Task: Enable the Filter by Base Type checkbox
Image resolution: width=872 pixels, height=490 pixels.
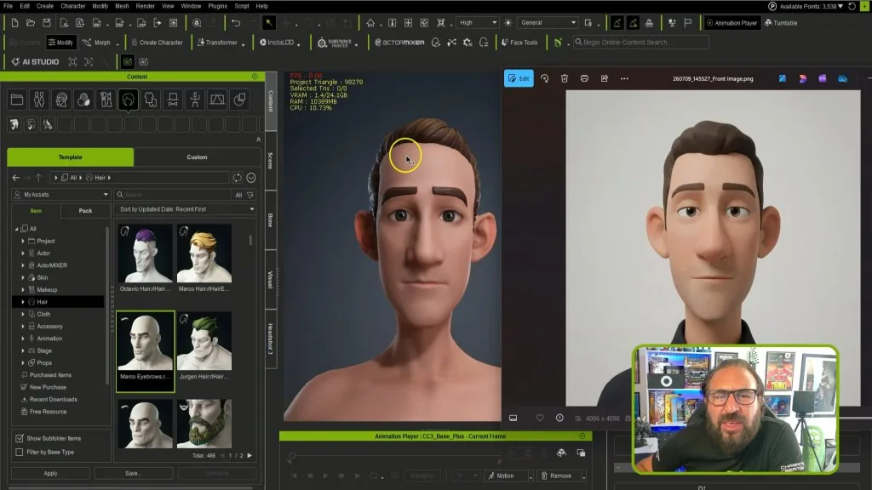Action: (20, 453)
